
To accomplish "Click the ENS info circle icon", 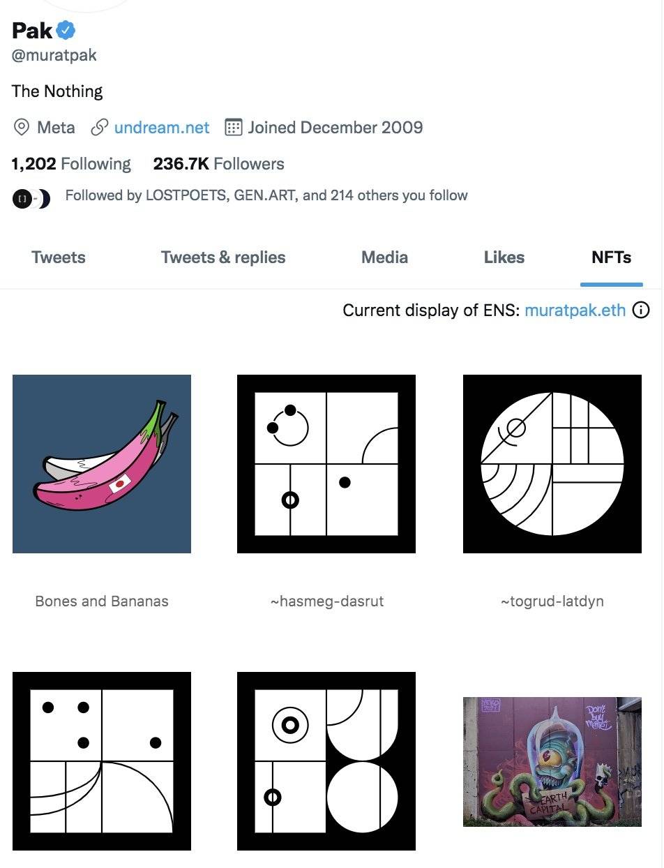I will (640, 310).
